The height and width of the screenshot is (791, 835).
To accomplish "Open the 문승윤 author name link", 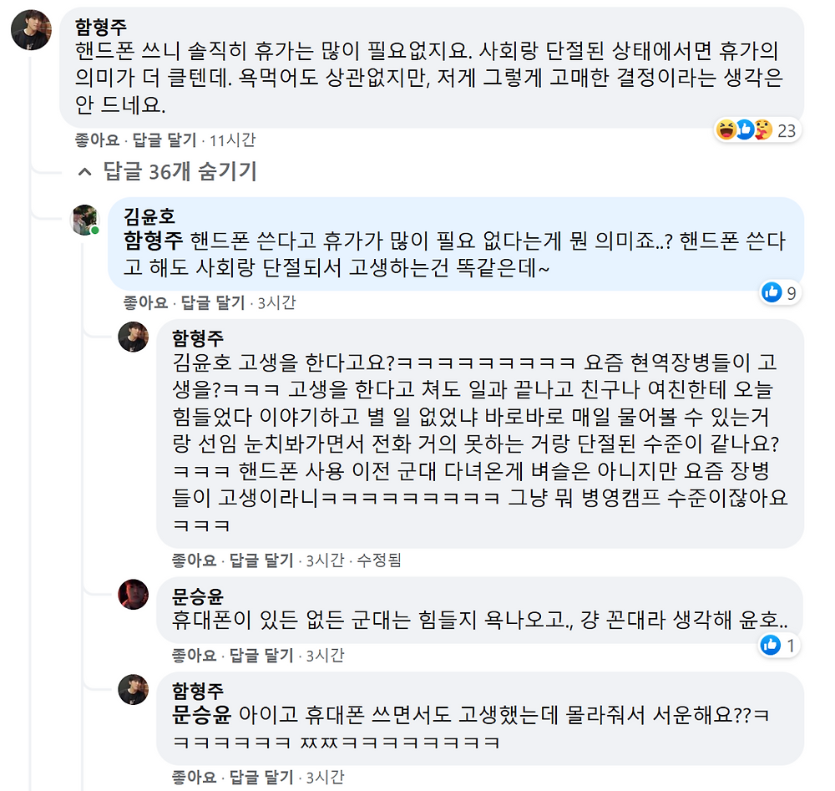I will 198,597.
